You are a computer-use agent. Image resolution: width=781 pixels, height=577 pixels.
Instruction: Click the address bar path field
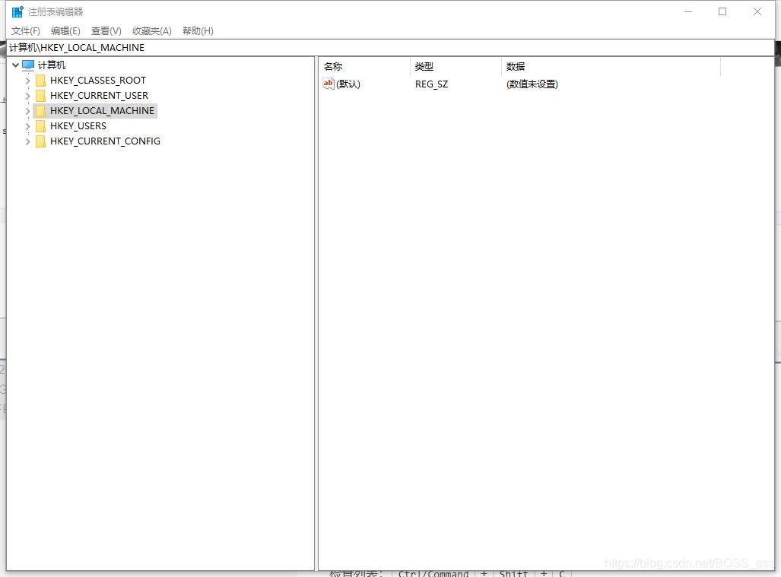pyautogui.click(x=391, y=48)
